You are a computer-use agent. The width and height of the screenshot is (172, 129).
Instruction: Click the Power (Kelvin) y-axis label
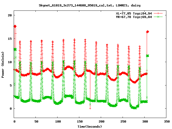pyautogui.click(x=3, y=66)
